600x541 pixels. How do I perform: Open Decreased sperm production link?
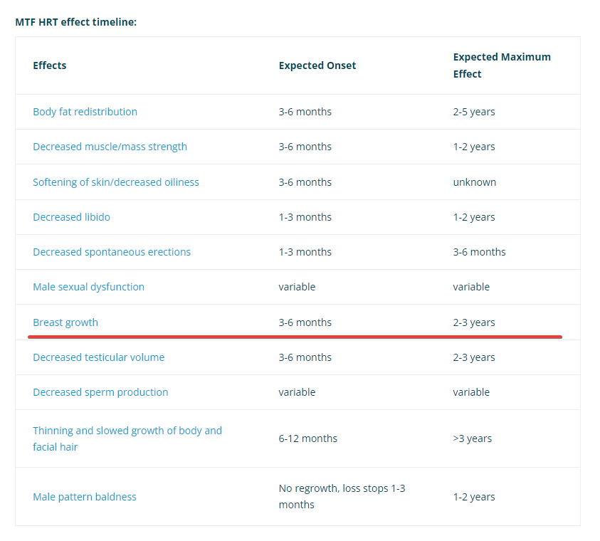coord(100,392)
